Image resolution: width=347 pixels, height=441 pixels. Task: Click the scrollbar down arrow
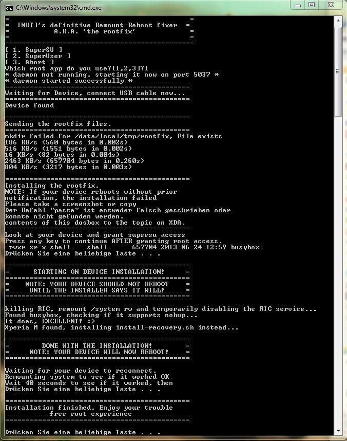(338, 431)
